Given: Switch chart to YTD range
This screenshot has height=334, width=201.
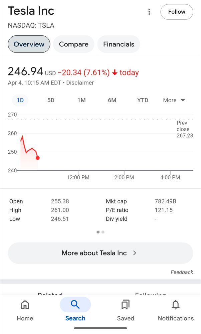Looking at the screenshot, I should (x=143, y=100).
